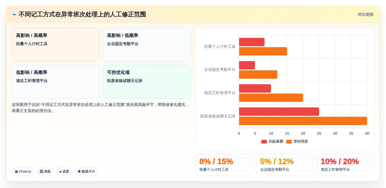Select the 低影响 / 高概率 matrix card
The image size is (386, 188).
coord(56,82)
